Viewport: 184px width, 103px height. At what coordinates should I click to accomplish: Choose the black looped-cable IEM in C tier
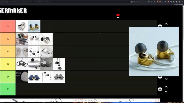22,64
